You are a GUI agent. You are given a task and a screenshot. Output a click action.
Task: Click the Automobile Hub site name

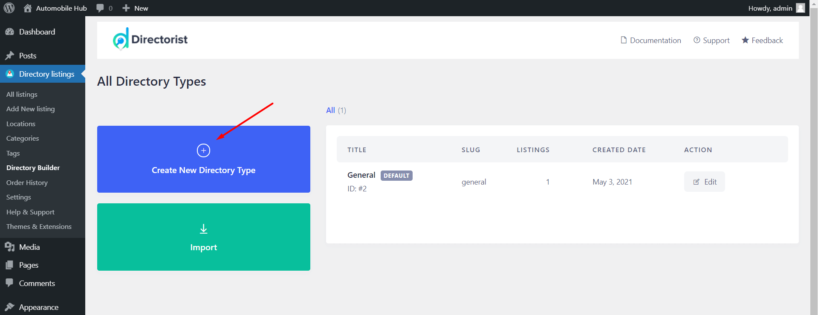(61, 8)
